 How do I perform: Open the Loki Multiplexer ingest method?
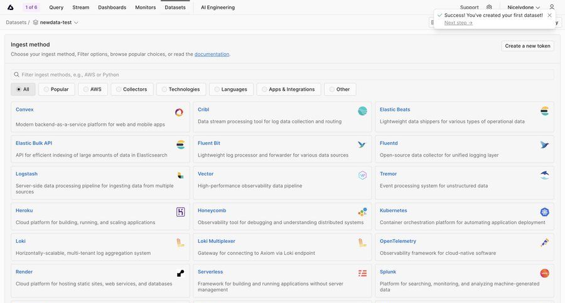point(282,247)
